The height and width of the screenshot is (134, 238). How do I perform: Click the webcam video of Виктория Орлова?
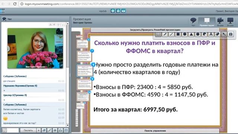click(x=35, y=48)
